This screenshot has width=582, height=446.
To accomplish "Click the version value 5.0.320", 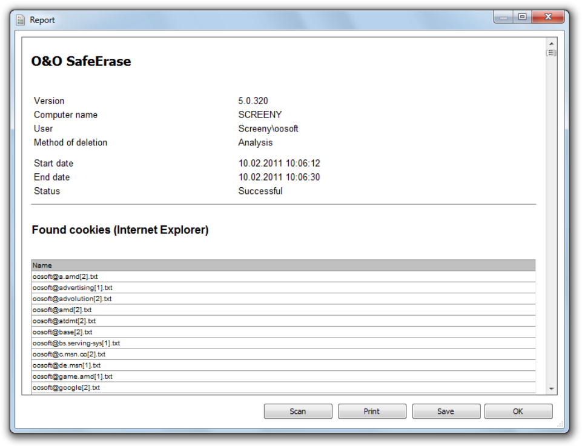I will click(x=253, y=101).
